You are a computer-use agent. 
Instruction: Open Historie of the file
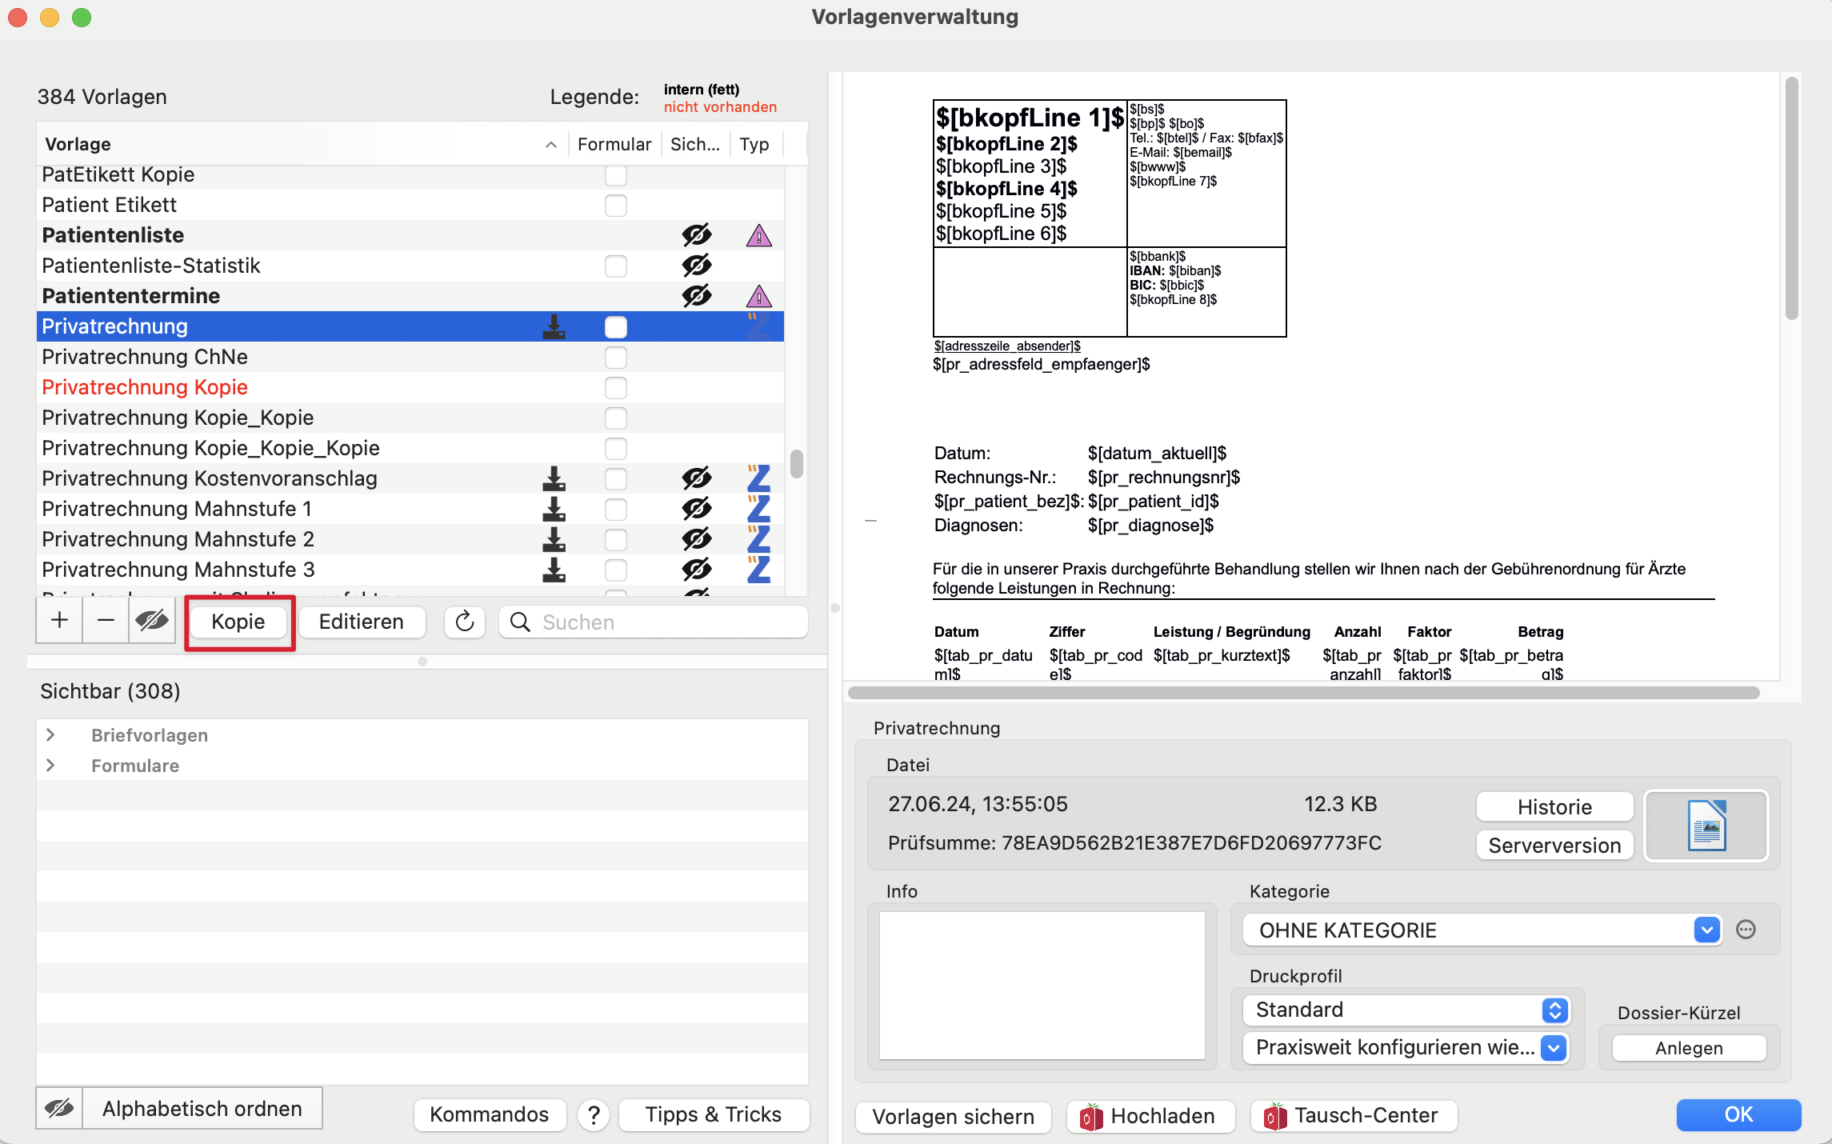click(x=1554, y=807)
